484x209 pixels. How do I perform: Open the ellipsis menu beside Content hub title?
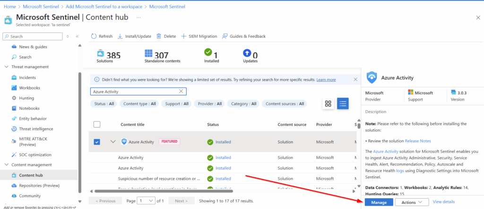(138, 17)
